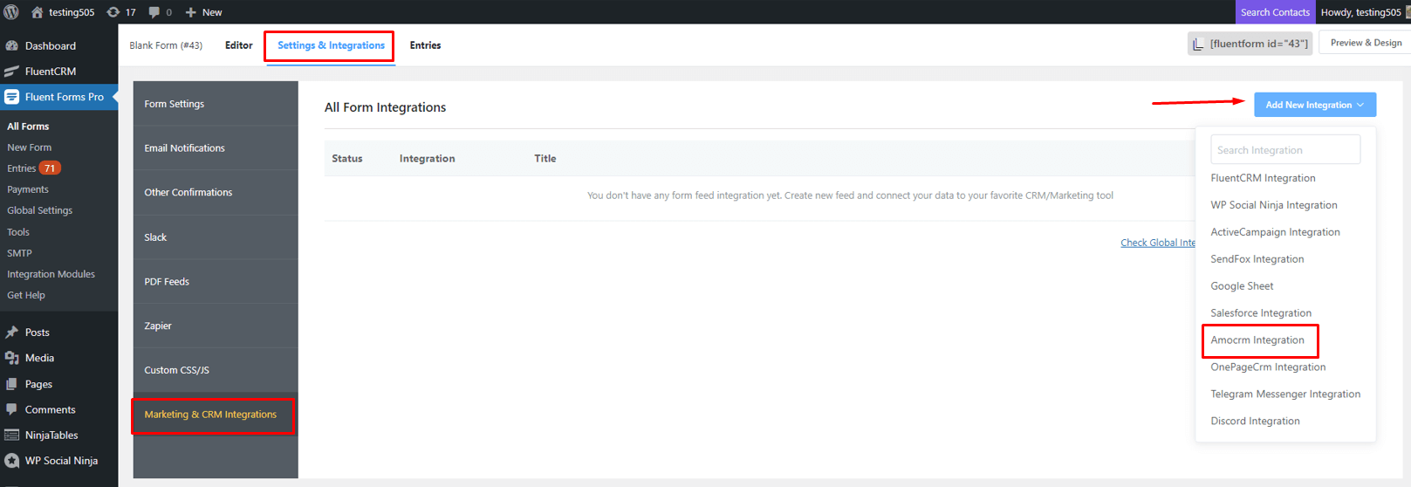Screen dimensions: 1411x487
Task: Click the WP Social Ninja icon
Action: [x=12, y=461]
